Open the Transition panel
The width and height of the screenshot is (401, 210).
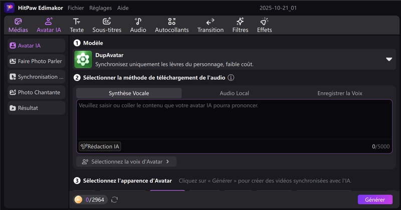pyautogui.click(x=211, y=25)
